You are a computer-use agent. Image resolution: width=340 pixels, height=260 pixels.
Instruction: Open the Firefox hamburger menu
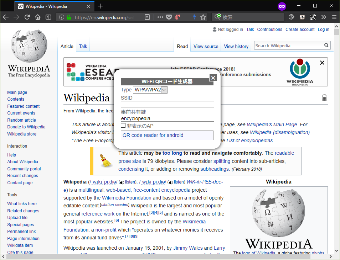point(334,17)
